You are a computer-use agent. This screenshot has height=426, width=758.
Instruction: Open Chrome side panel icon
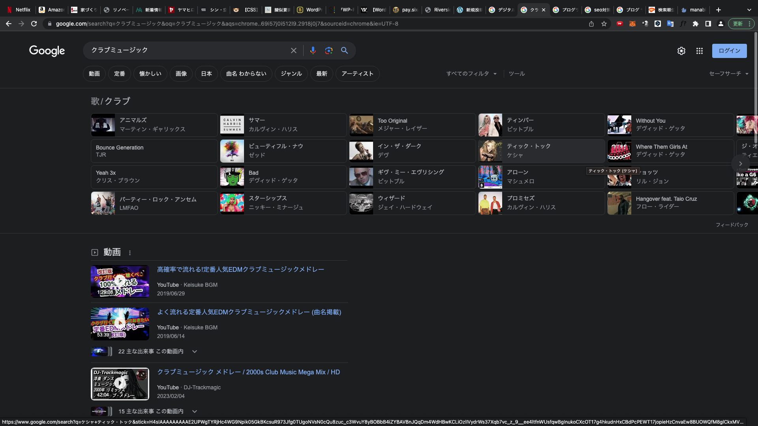[x=708, y=24]
